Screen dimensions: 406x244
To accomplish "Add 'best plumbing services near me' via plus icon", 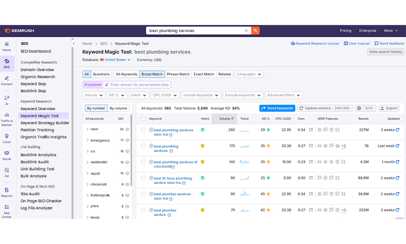I will tap(151, 130).
